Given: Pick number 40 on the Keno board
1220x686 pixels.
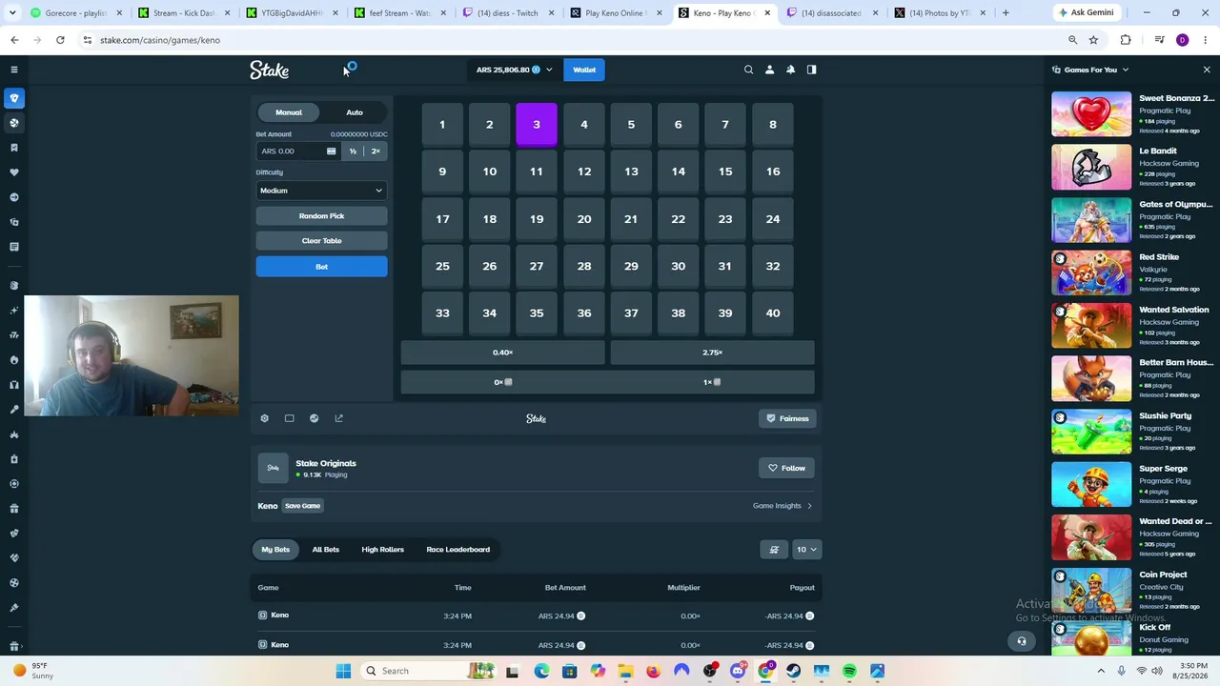Looking at the screenshot, I should tap(773, 313).
